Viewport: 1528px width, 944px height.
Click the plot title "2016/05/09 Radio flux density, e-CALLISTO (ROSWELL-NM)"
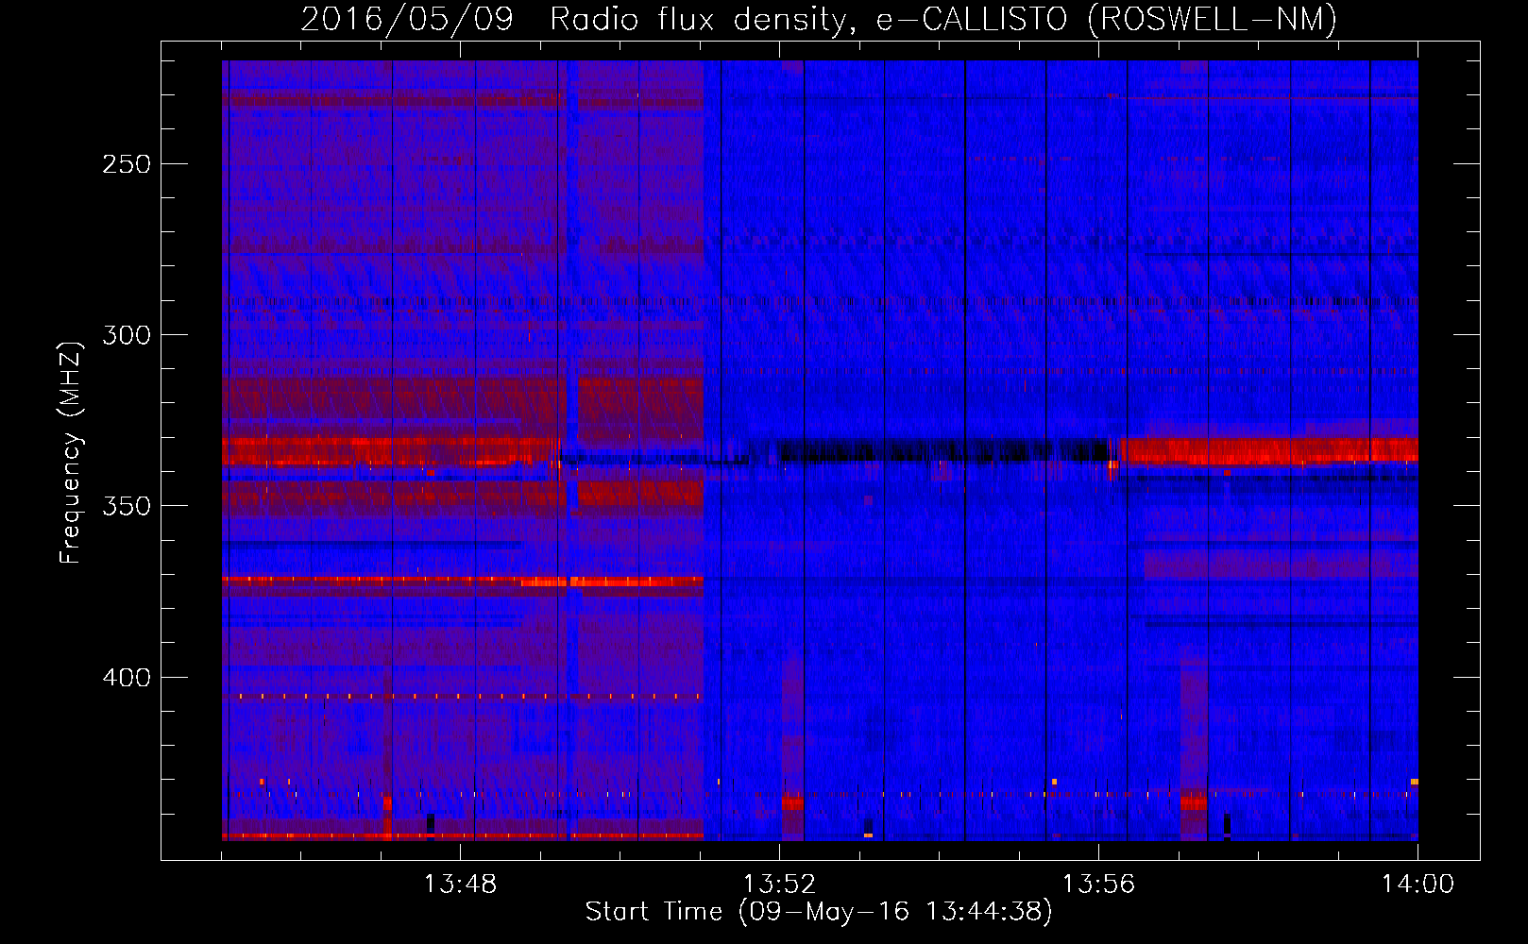[819, 19]
